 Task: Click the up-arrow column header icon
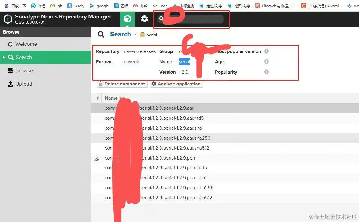(98, 98)
